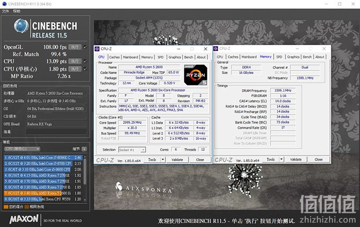Run the OpenGL benchmark

pos(75,47)
